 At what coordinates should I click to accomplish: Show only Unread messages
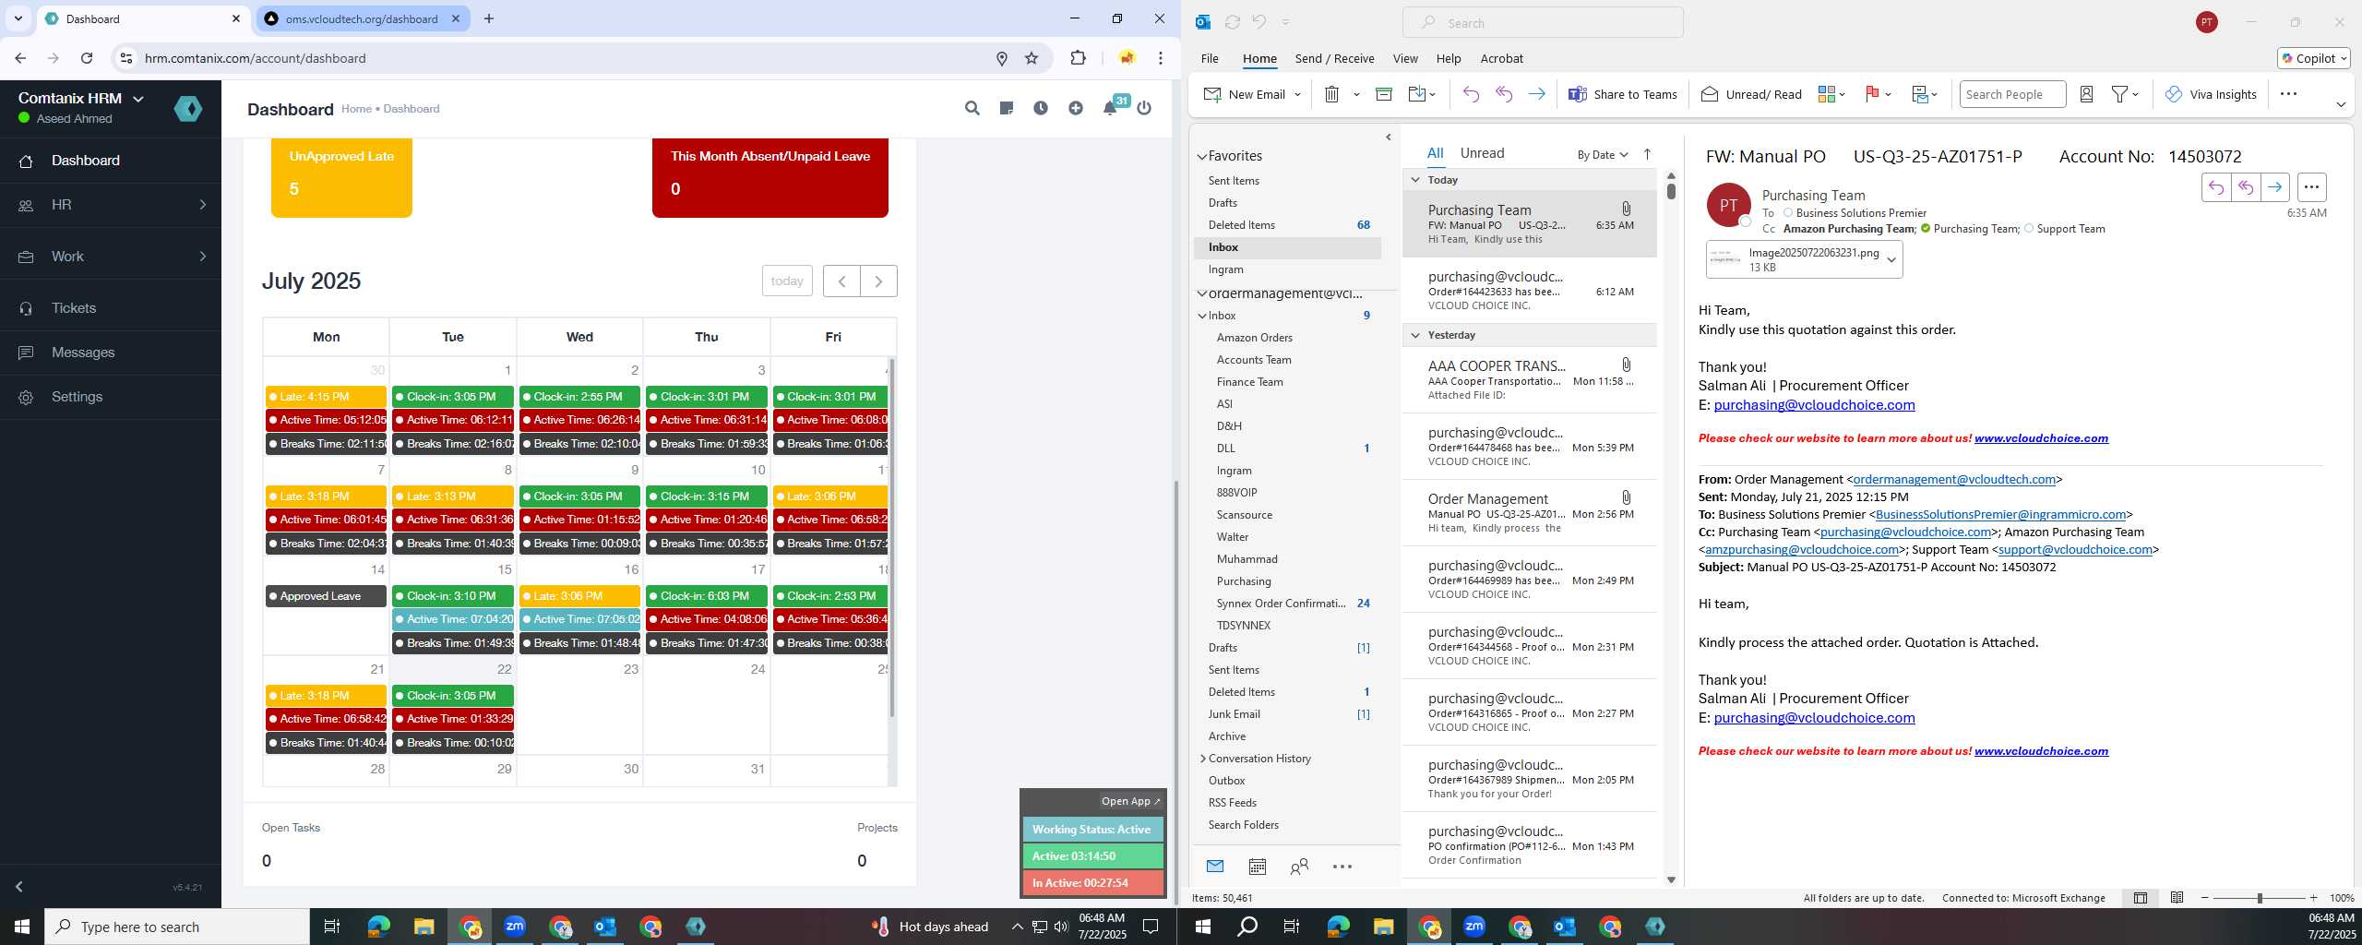pos(1482,153)
